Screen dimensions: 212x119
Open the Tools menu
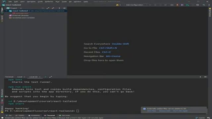(x=64, y=2)
